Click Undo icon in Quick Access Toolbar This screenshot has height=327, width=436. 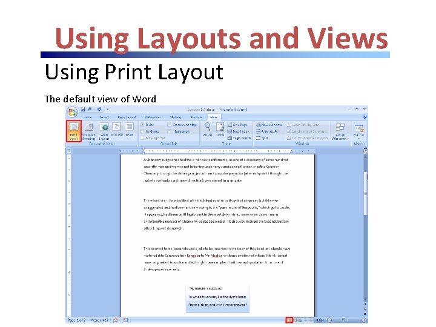pos(90,109)
